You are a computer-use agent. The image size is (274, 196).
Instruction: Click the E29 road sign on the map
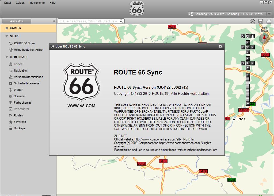[232, 180]
